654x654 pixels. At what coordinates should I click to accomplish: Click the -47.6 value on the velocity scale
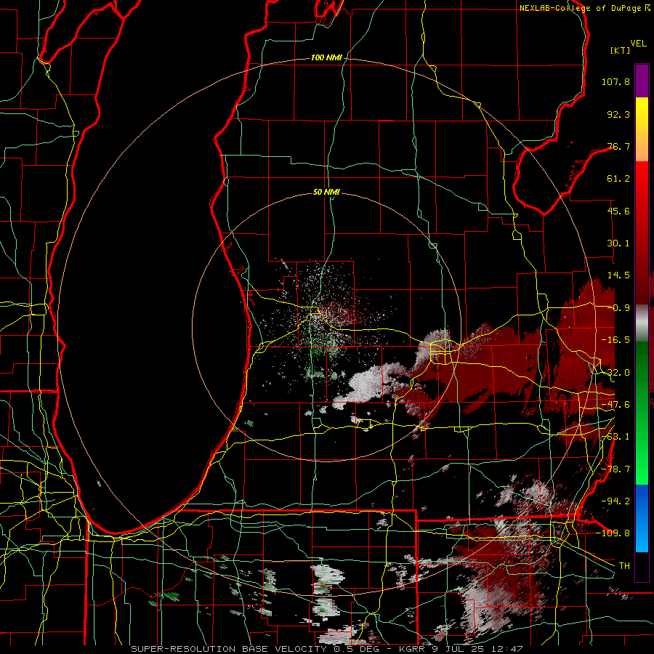[x=615, y=405]
